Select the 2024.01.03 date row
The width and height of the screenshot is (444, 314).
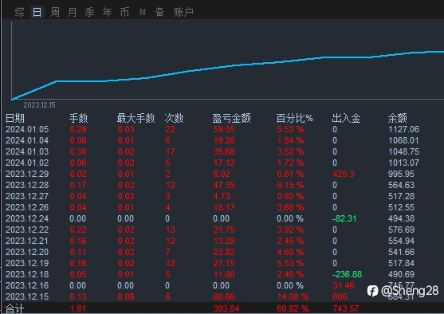[x=27, y=151]
